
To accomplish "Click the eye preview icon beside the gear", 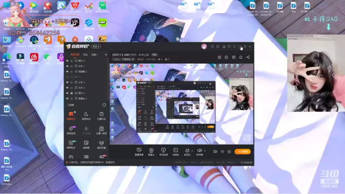I will (223, 152).
